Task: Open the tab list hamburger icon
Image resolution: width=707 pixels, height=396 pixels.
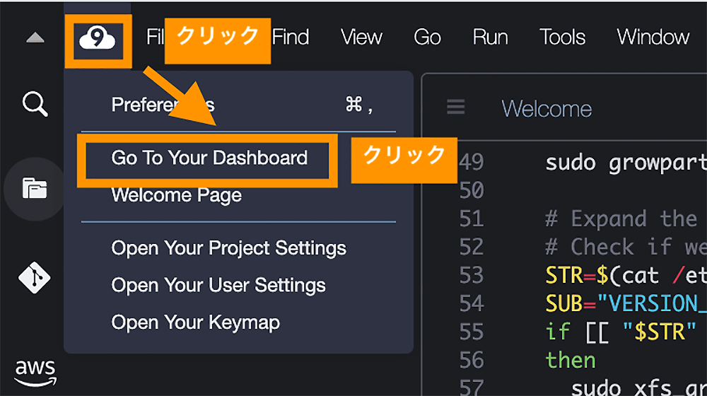Action: pyautogui.click(x=455, y=107)
